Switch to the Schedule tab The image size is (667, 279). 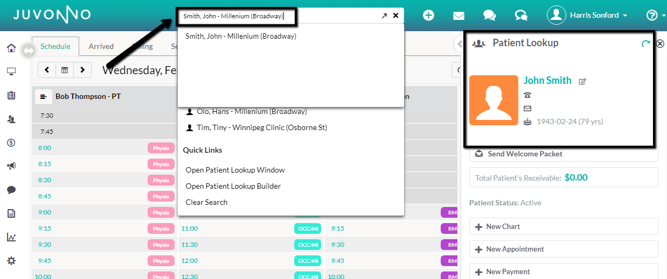click(x=55, y=46)
